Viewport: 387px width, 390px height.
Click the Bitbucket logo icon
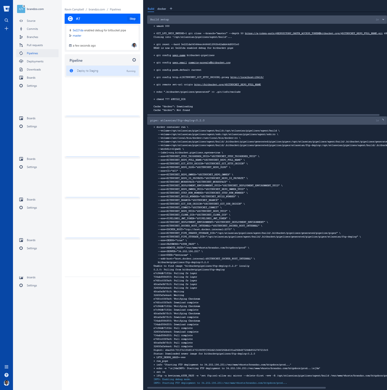(7, 9)
